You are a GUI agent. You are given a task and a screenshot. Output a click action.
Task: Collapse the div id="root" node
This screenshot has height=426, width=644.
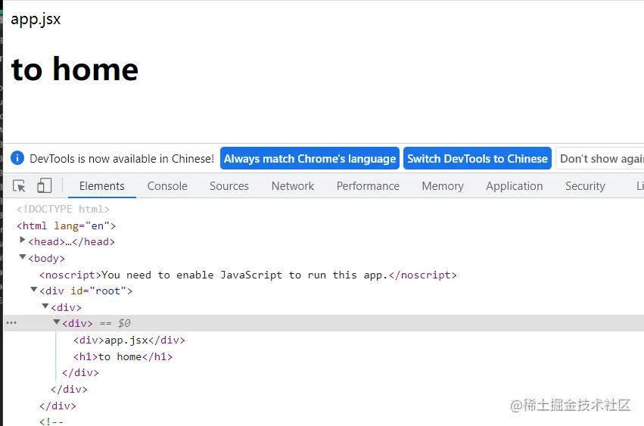(34, 290)
